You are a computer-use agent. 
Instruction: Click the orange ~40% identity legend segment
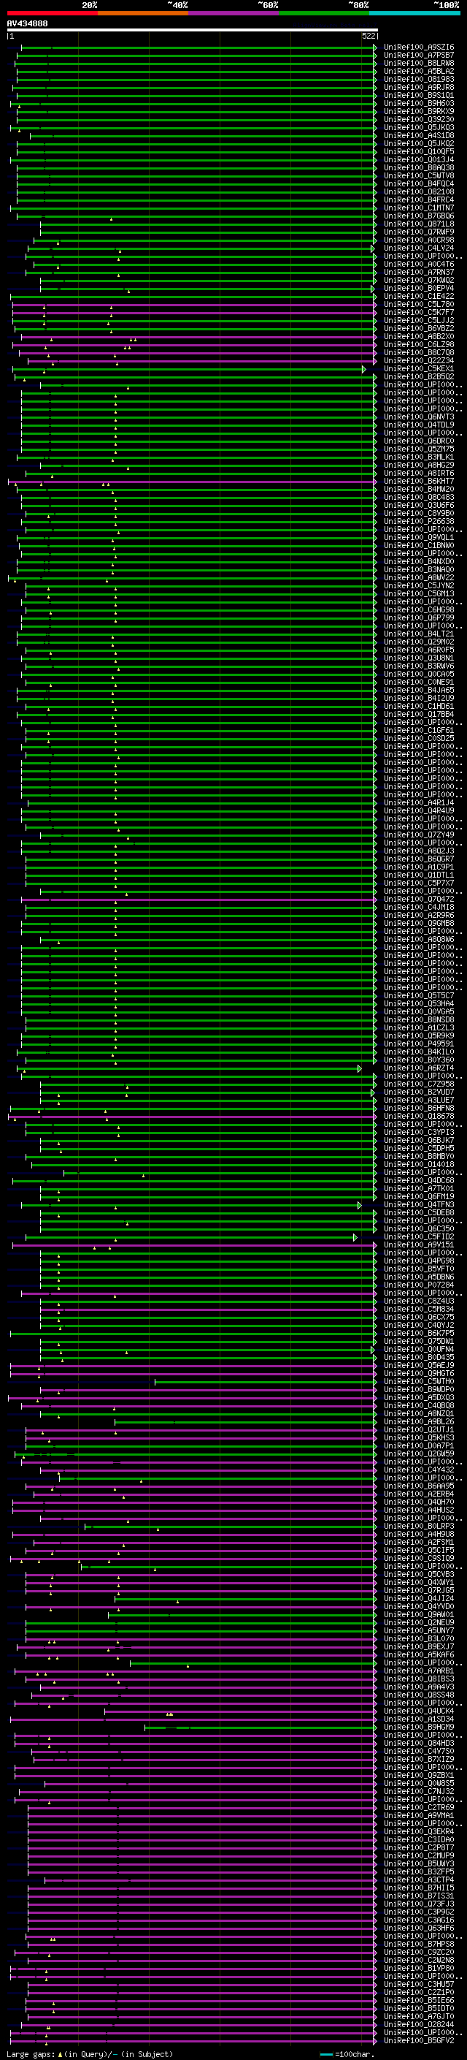point(143,13)
